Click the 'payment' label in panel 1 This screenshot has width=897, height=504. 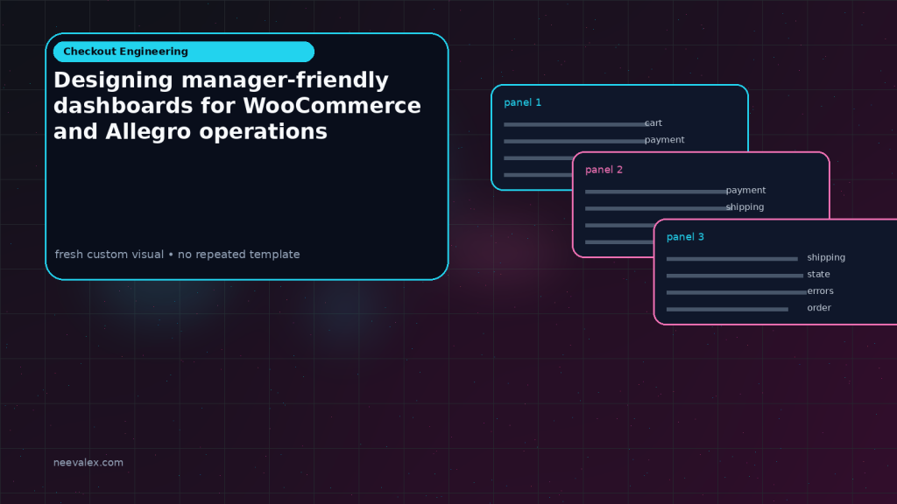point(664,139)
